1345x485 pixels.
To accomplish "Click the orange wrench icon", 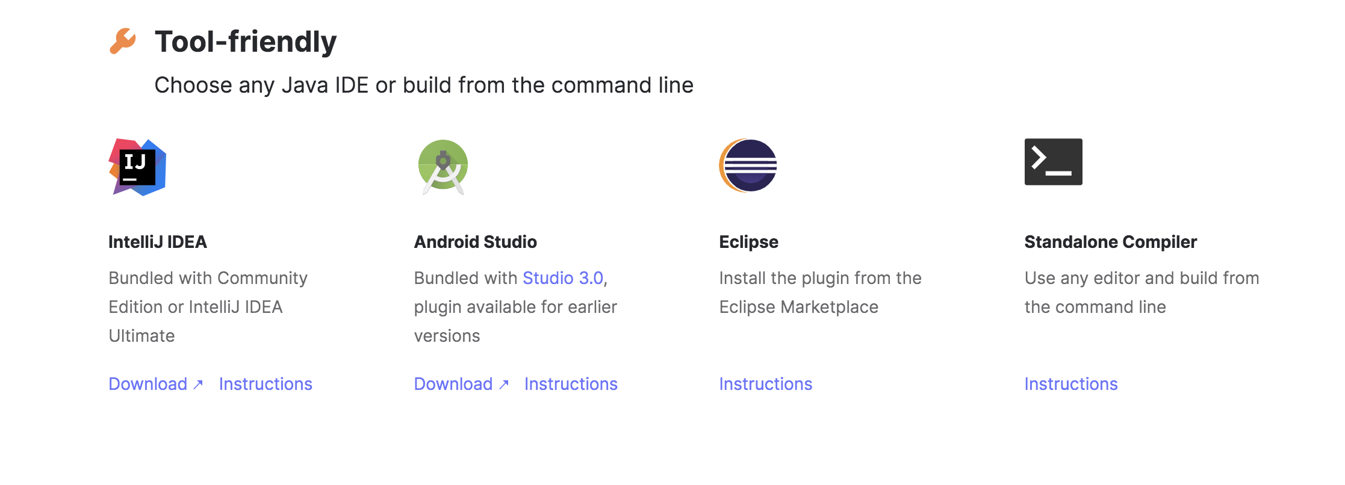I will [123, 41].
